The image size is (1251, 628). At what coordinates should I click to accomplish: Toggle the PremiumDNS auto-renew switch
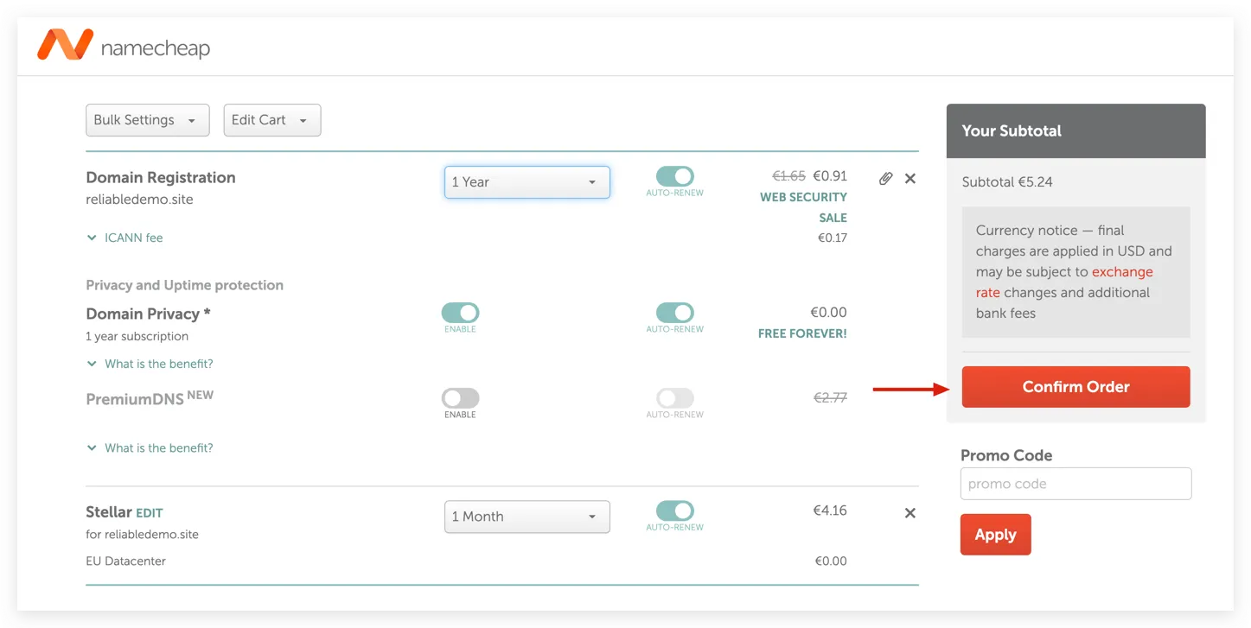coord(675,398)
